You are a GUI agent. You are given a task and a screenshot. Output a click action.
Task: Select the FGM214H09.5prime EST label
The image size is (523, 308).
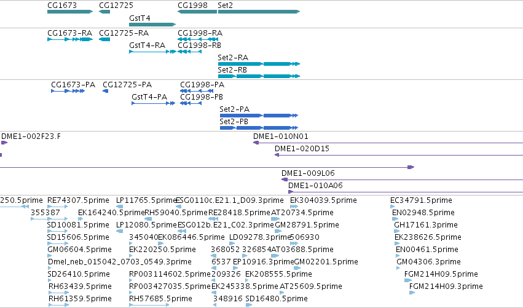(441, 274)
